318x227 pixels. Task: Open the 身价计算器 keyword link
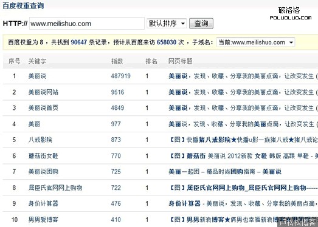[x=43, y=203]
